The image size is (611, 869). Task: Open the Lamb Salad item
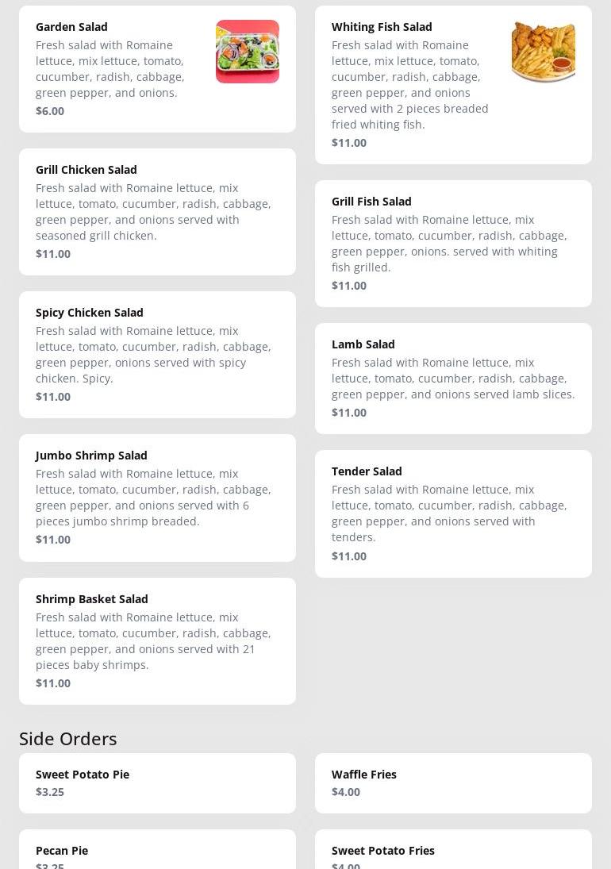pyautogui.click(x=453, y=378)
